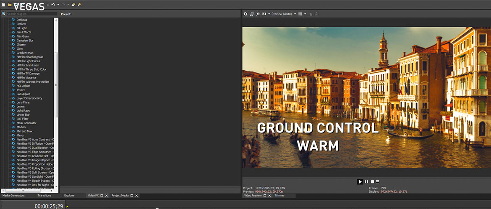The image size is (491, 209).
Task: Open the Undo history dropdown arrow
Action: (x=58, y=5)
